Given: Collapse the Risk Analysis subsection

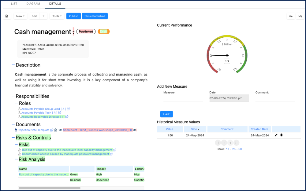Looking at the screenshot, I should [x=17, y=159].
